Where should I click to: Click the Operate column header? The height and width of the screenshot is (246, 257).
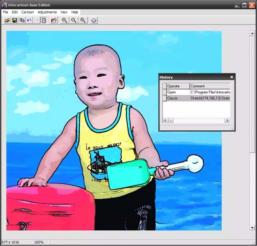178,86
